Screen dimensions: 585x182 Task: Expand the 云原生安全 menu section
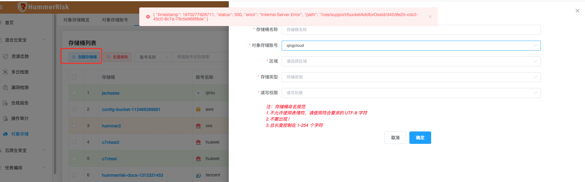click(x=44, y=150)
